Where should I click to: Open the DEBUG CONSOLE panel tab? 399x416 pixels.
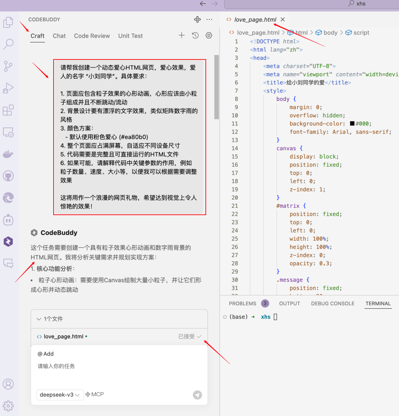click(332, 303)
